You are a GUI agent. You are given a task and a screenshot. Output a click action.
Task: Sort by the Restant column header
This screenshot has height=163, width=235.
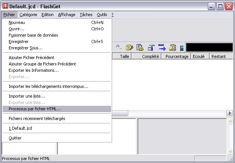tap(221, 56)
